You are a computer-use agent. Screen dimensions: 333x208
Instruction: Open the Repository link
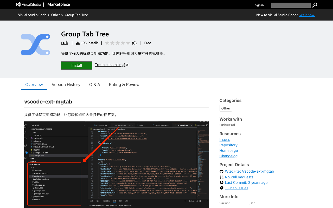(x=228, y=145)
